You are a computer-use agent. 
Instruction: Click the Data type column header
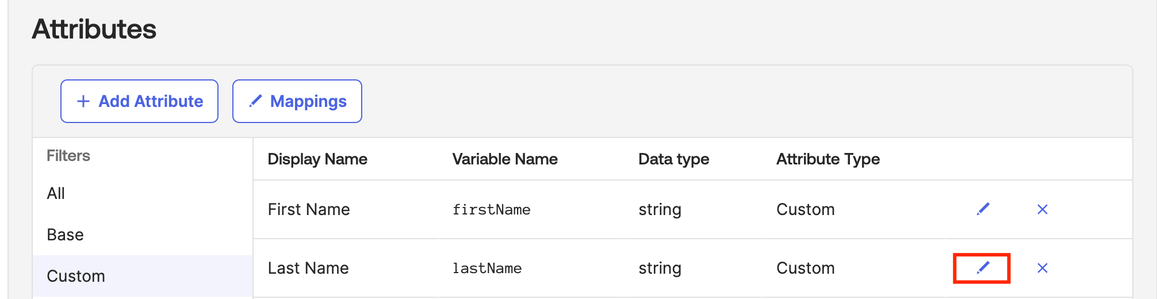coord(673,159)
